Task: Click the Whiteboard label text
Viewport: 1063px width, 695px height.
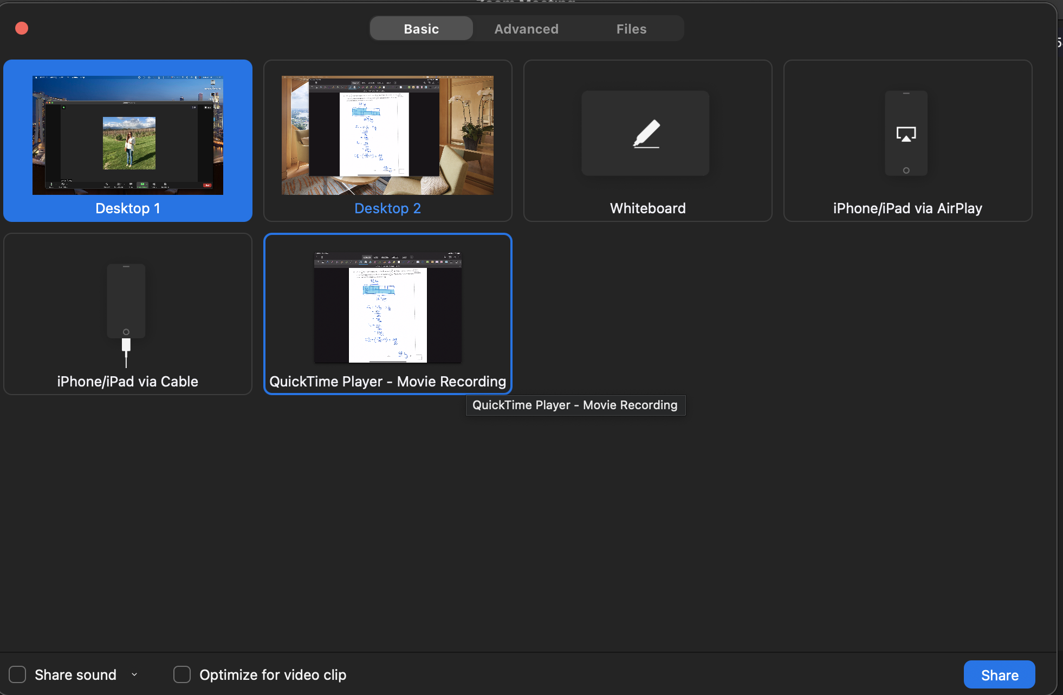Action: (x=647, y=208)
